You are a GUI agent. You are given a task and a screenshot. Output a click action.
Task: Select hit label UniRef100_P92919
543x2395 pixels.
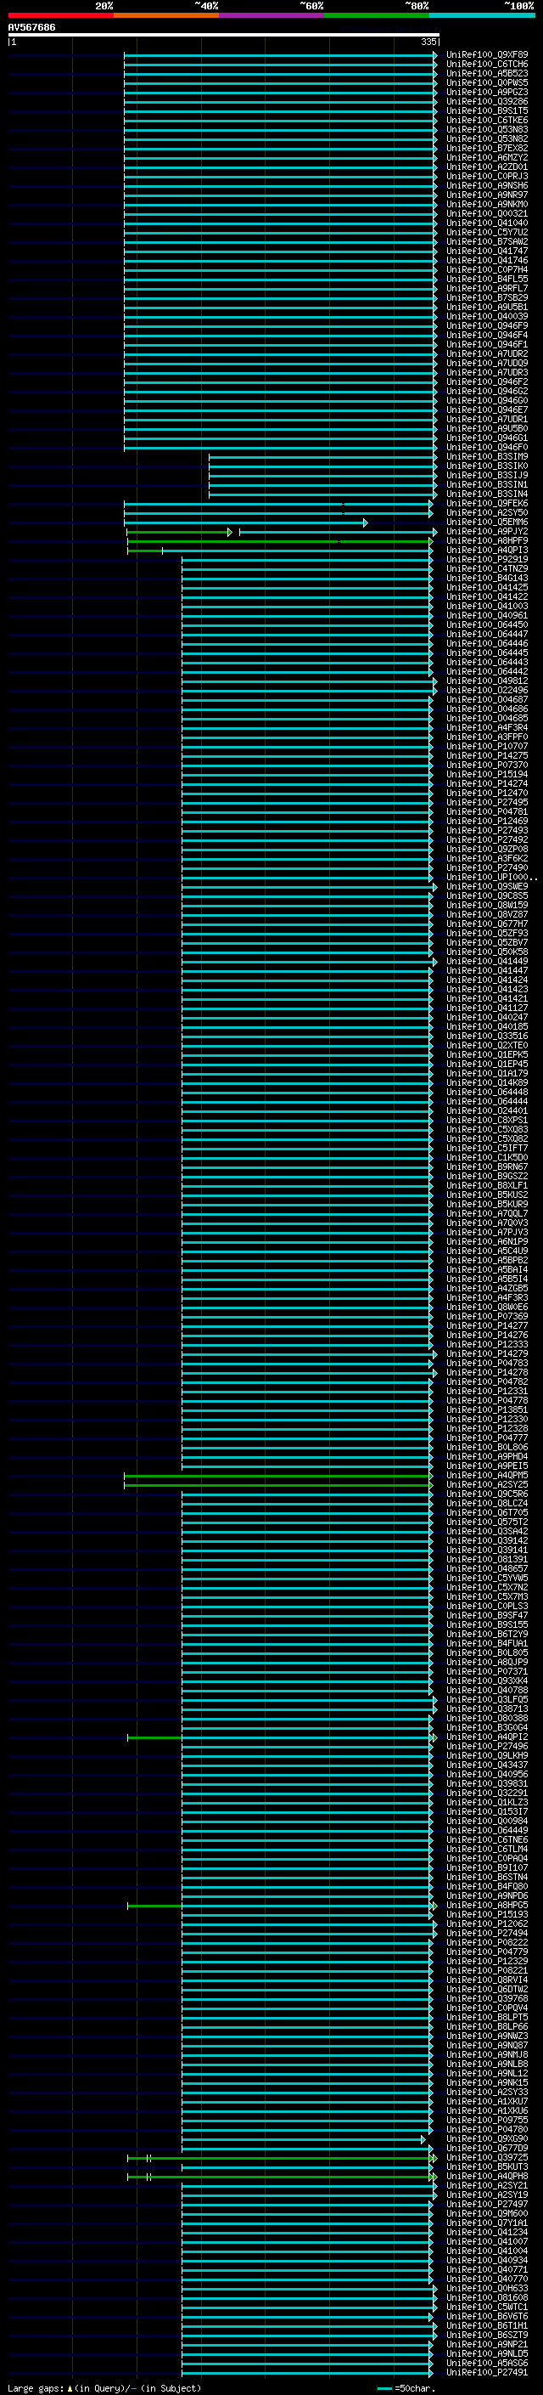coord(487,560)
